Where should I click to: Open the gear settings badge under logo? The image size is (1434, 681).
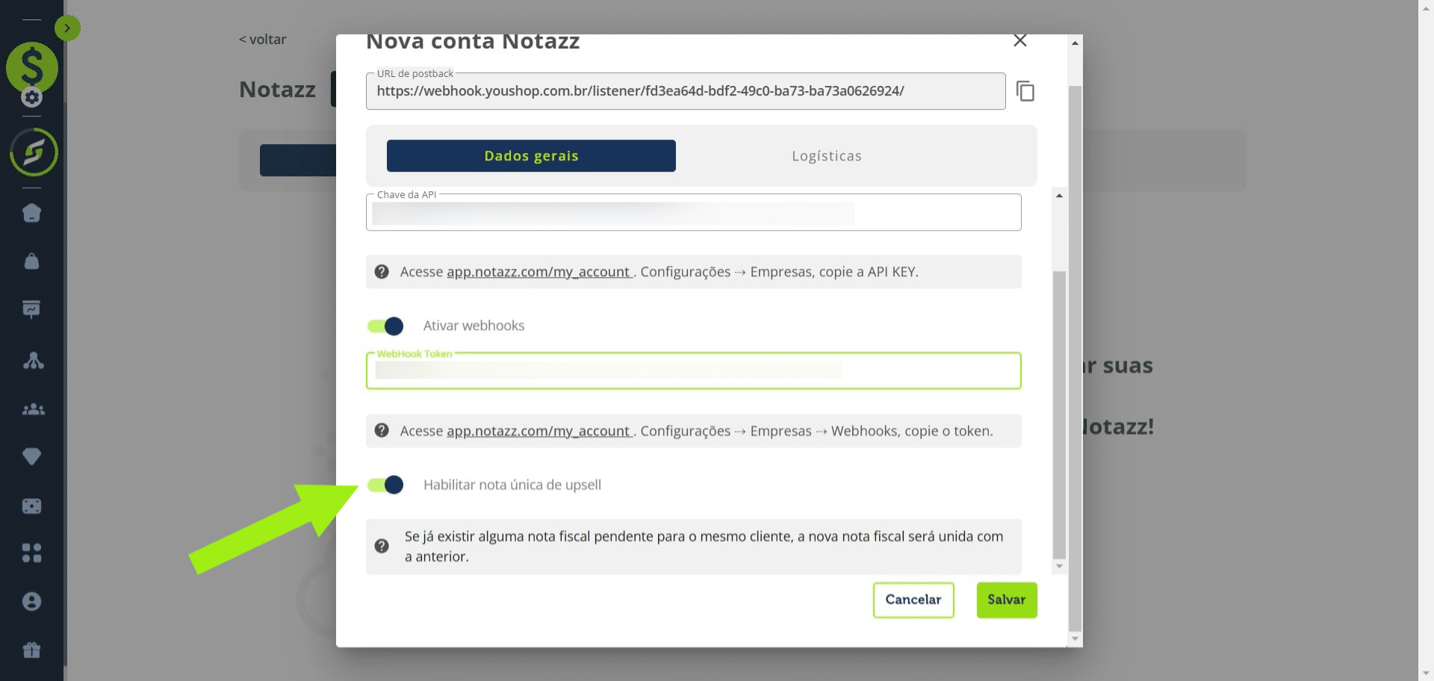(x=32, y=97)
